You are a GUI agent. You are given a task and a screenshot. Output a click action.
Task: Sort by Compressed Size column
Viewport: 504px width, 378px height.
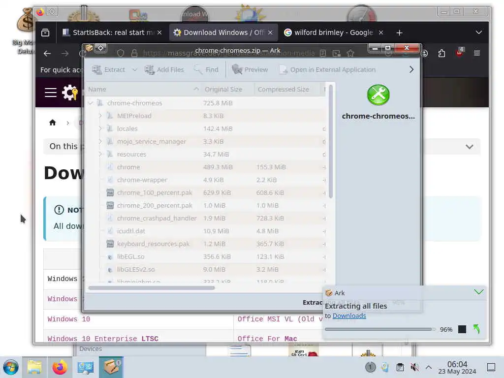tap(287, 90)
